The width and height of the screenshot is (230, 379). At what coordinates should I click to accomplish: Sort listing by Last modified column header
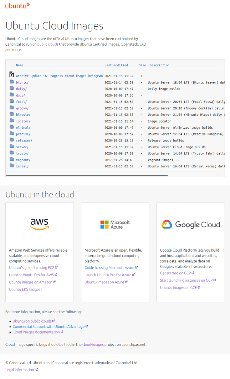coord(116,65)
